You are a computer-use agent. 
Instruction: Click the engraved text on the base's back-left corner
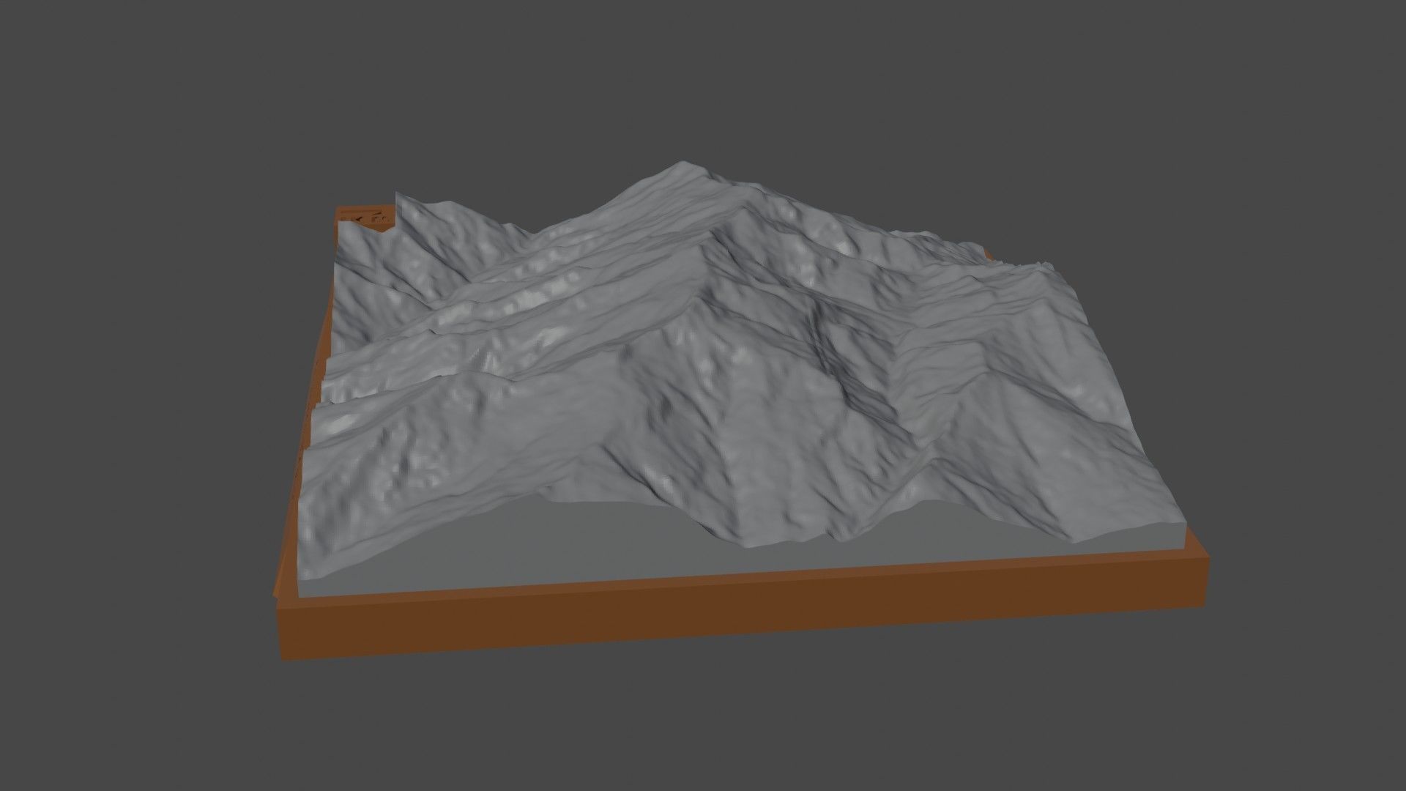(x=366, y=218)
